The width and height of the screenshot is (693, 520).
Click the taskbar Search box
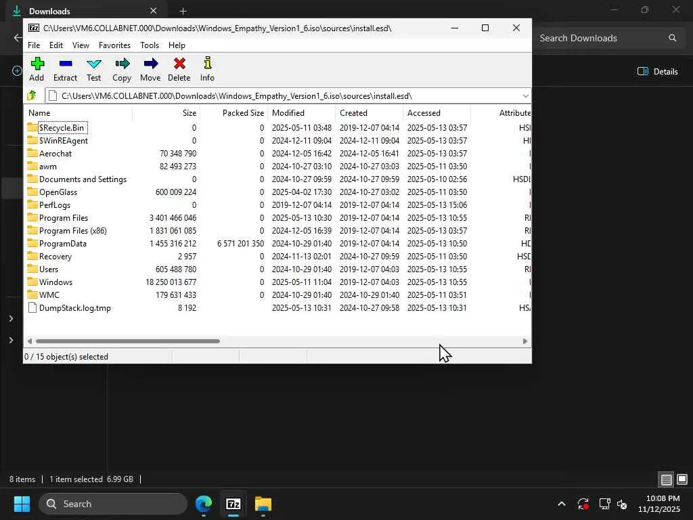point(113,504)
